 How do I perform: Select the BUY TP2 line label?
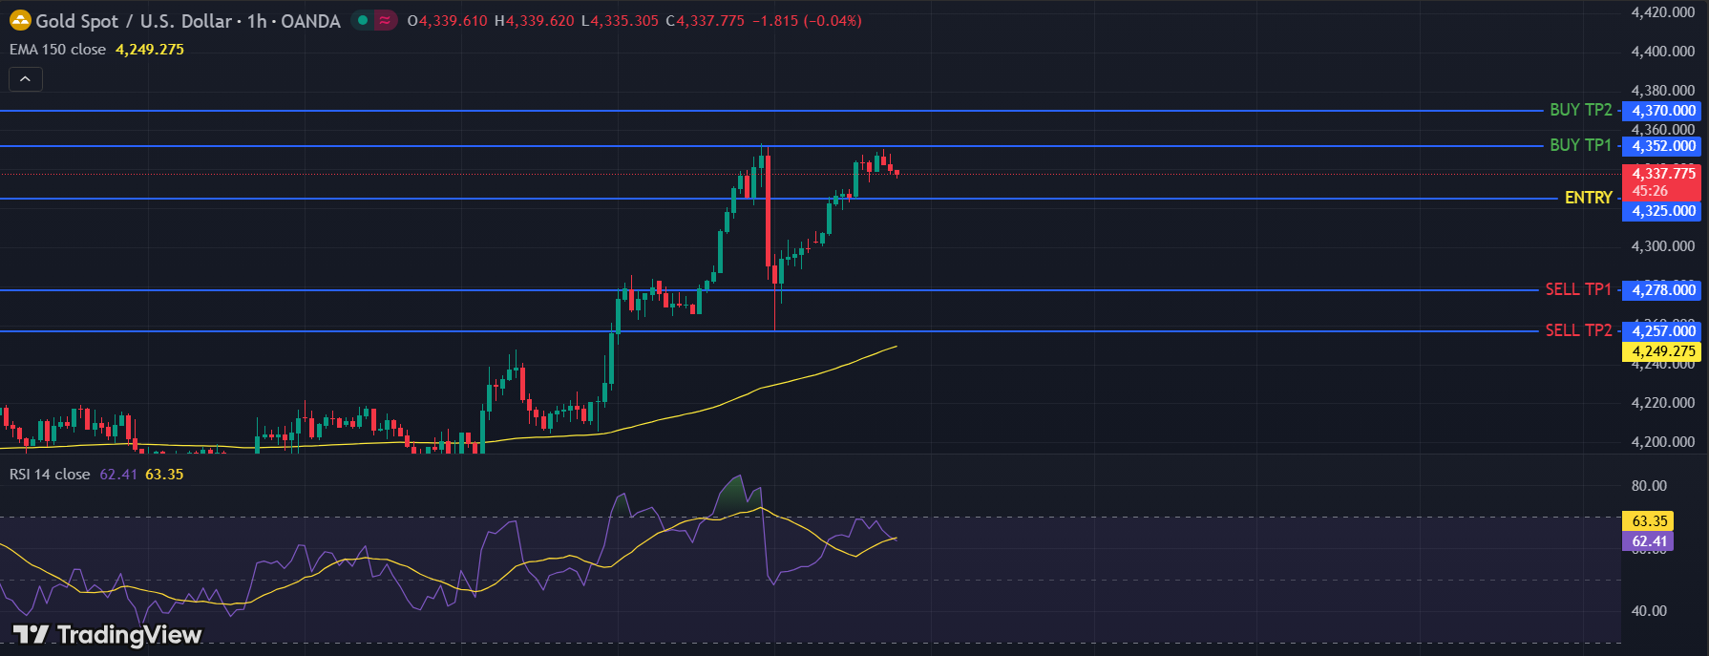point(1580,111)
